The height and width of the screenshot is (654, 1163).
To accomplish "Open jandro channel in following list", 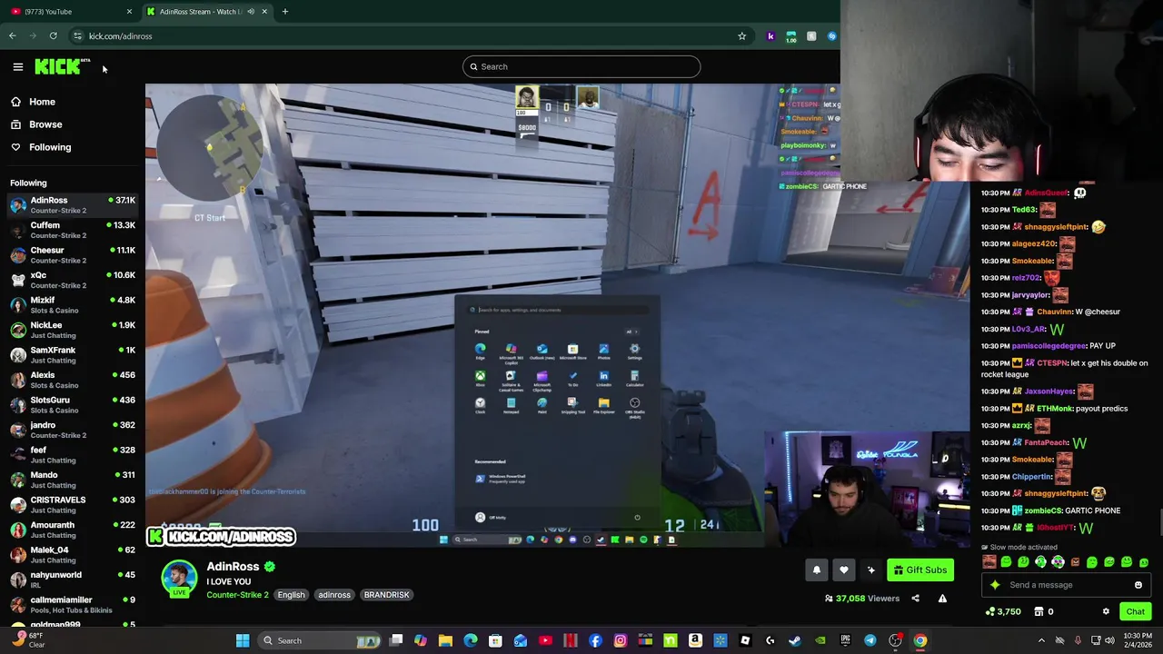I will point(73,430).
